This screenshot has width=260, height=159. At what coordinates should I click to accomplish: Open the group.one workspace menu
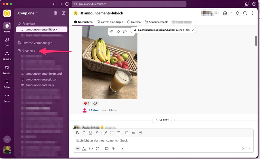pyautogui.click(x=28, y=13)
